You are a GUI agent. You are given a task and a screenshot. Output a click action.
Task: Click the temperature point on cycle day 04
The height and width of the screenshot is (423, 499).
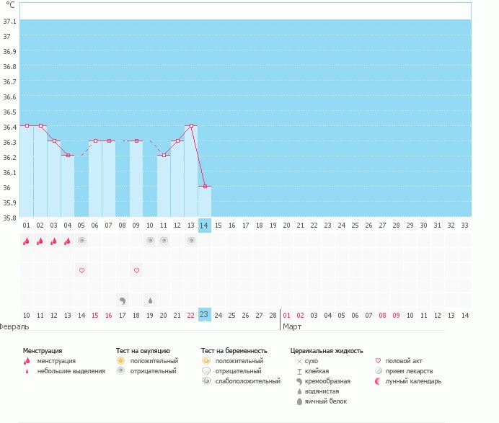pyautogui.click(x=68, y=156)
